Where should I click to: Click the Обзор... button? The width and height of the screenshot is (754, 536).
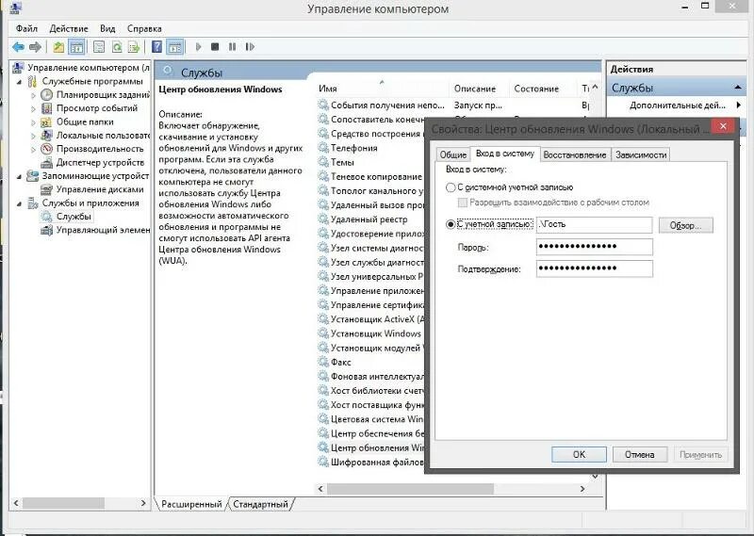point(685,225)
